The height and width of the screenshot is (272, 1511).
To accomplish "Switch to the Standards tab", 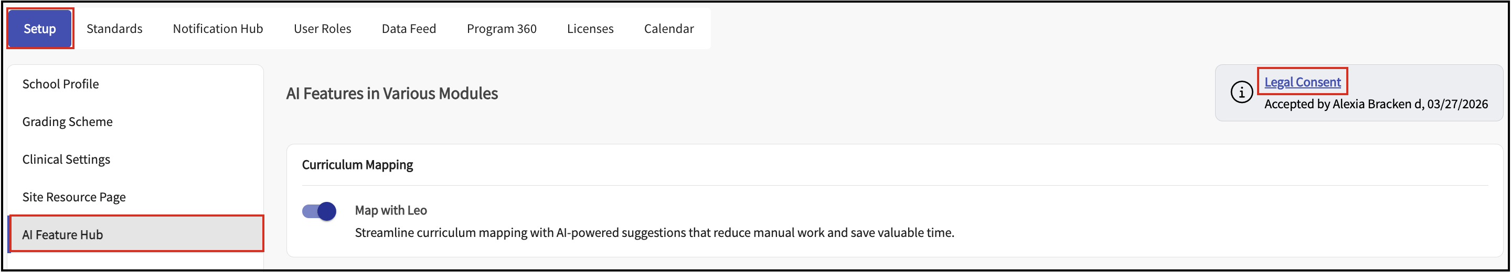I will 114,29.
